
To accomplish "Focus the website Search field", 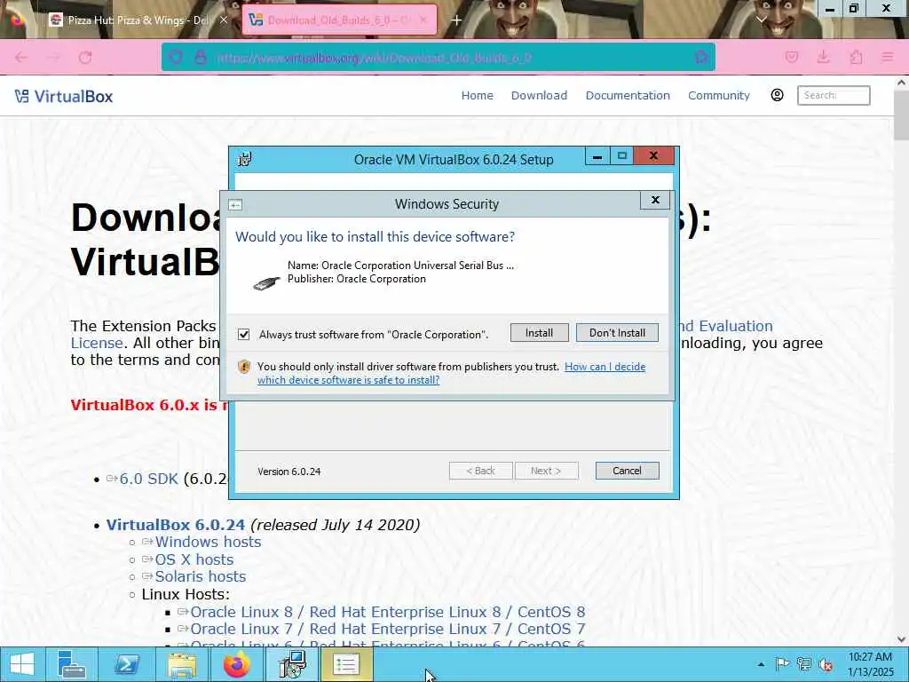I will coord(834,95).
